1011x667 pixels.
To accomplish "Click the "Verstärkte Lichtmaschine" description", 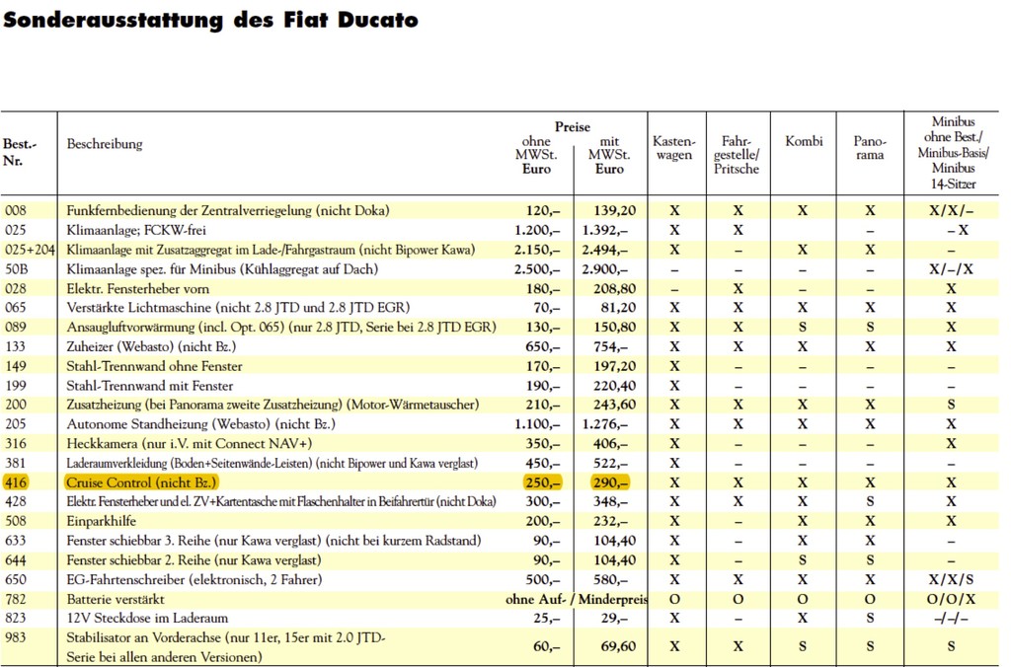I will coord(238,308).
